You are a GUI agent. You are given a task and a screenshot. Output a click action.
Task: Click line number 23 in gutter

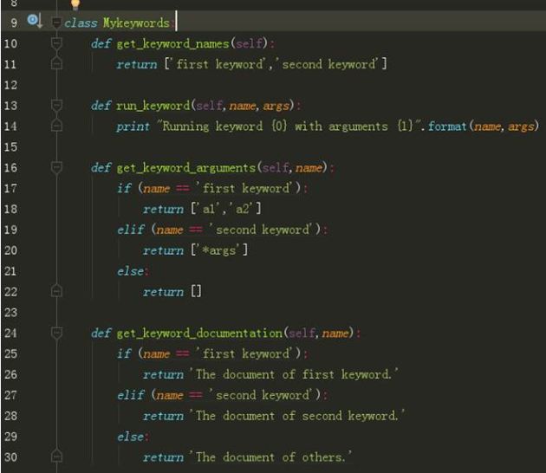tap(10, 312)
